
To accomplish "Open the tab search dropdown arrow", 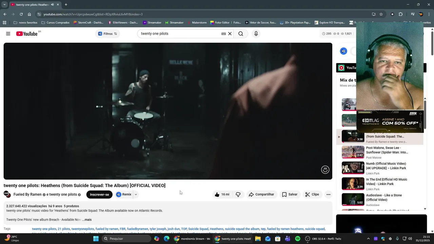I will 4,5.
